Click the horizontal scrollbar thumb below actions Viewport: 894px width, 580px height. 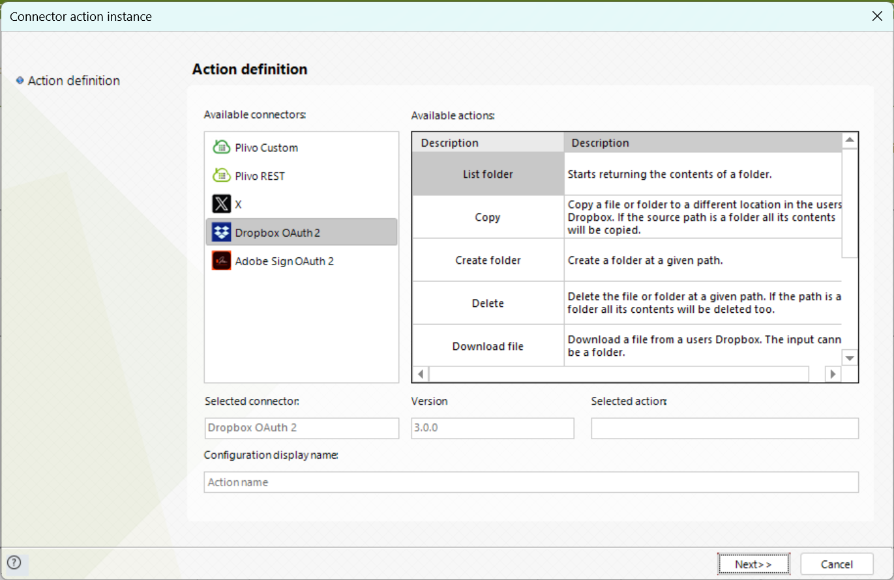(x=619, y=374)
